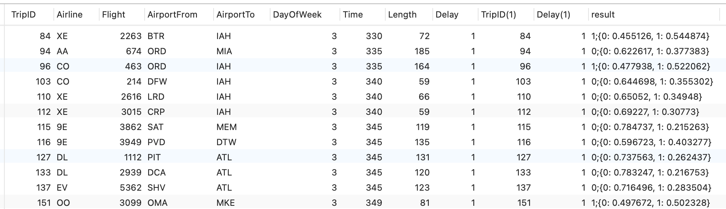Select the AirportFrom column header
Viewport: 726px width, 209px height.
point(172,15)
